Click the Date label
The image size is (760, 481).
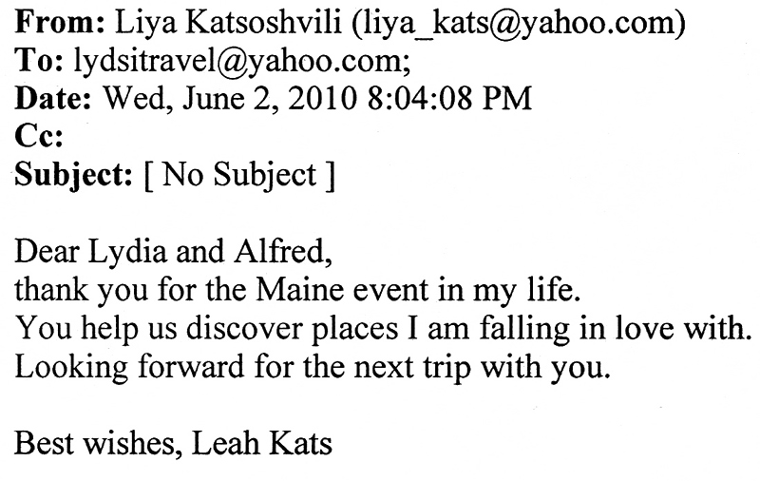(x=53, y=98)
